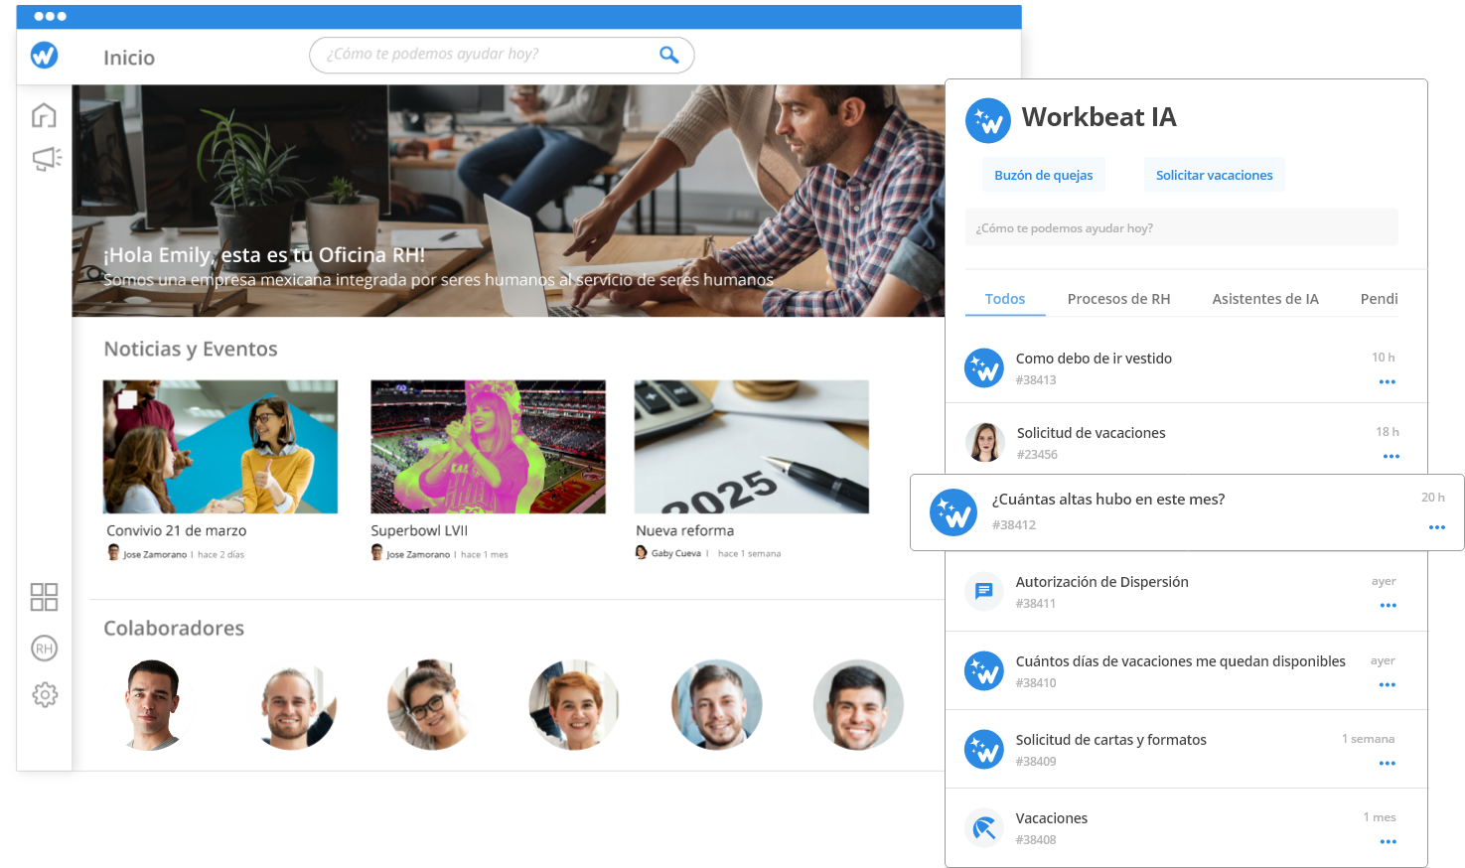Viewport: 1465px width, 868px height.
Task: Open the Convivio 21 de marzo news title
Action: point(177,530)
